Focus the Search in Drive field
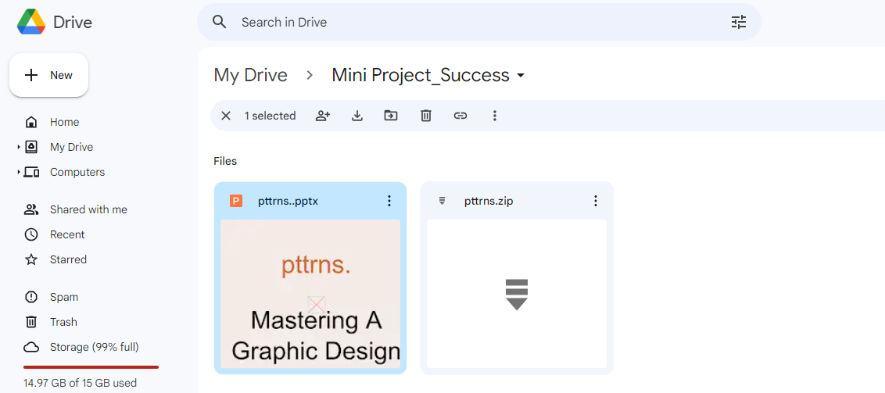The width and height of the screenshot is (885, 393). tap(478, 22)
